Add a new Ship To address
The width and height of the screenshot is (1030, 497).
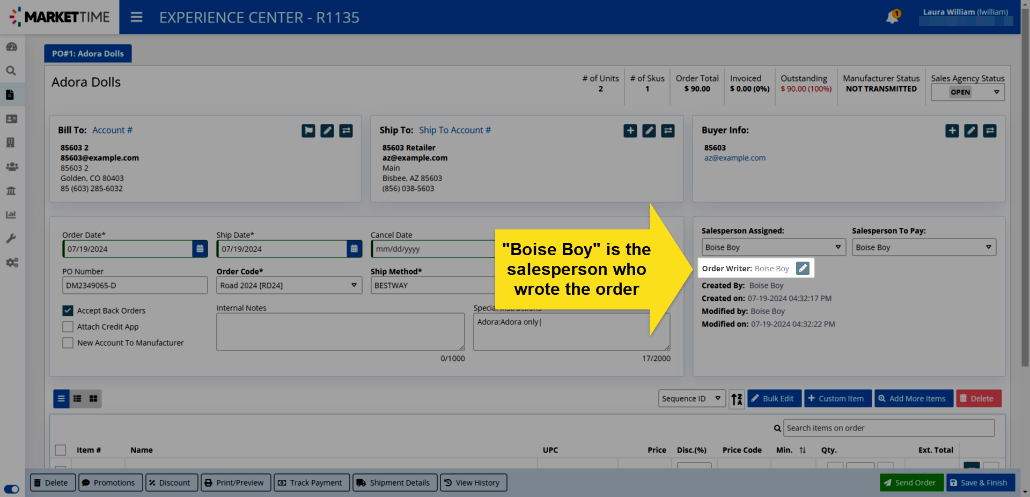click(x=630, y=131)
